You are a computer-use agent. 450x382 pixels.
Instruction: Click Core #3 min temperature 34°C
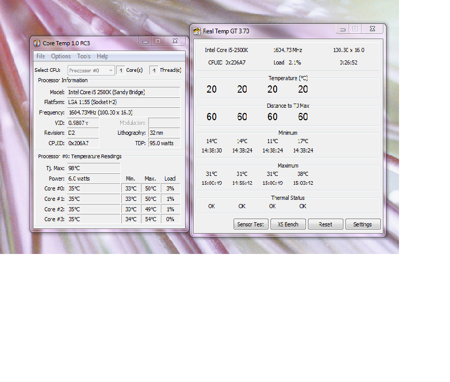click(131, 219)
